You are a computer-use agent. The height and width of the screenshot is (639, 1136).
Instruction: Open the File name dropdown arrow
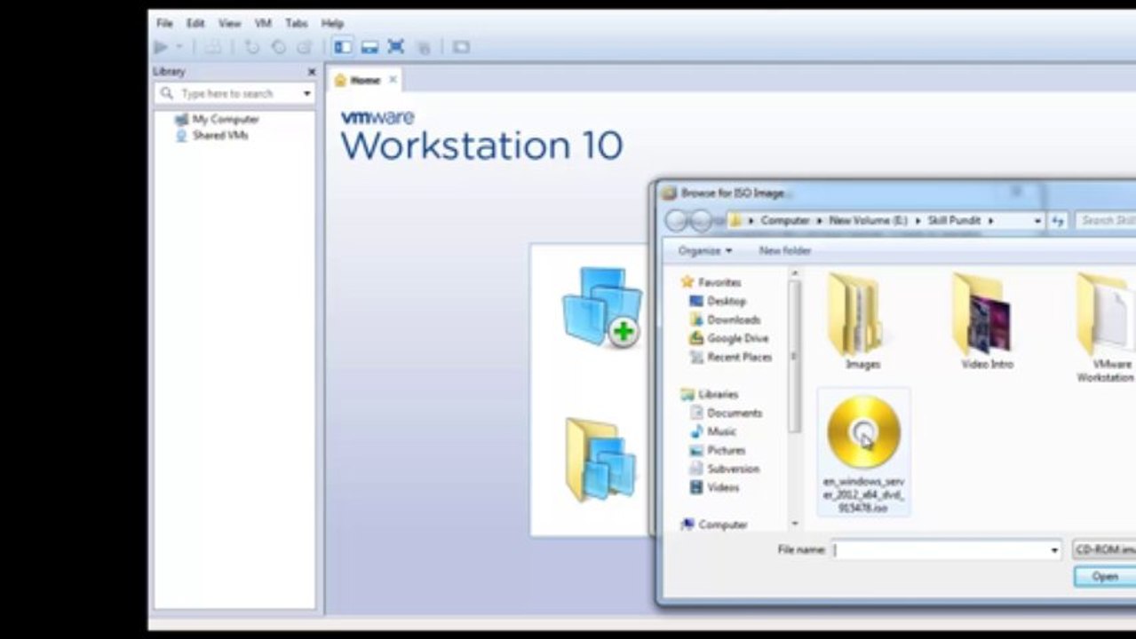click(x=1054, y=550)
